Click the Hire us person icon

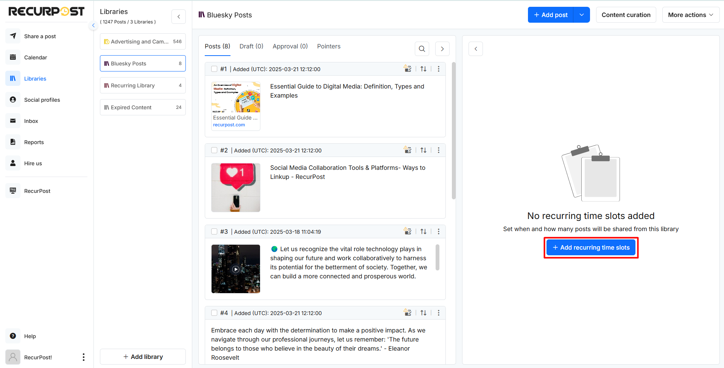[13, 163]
